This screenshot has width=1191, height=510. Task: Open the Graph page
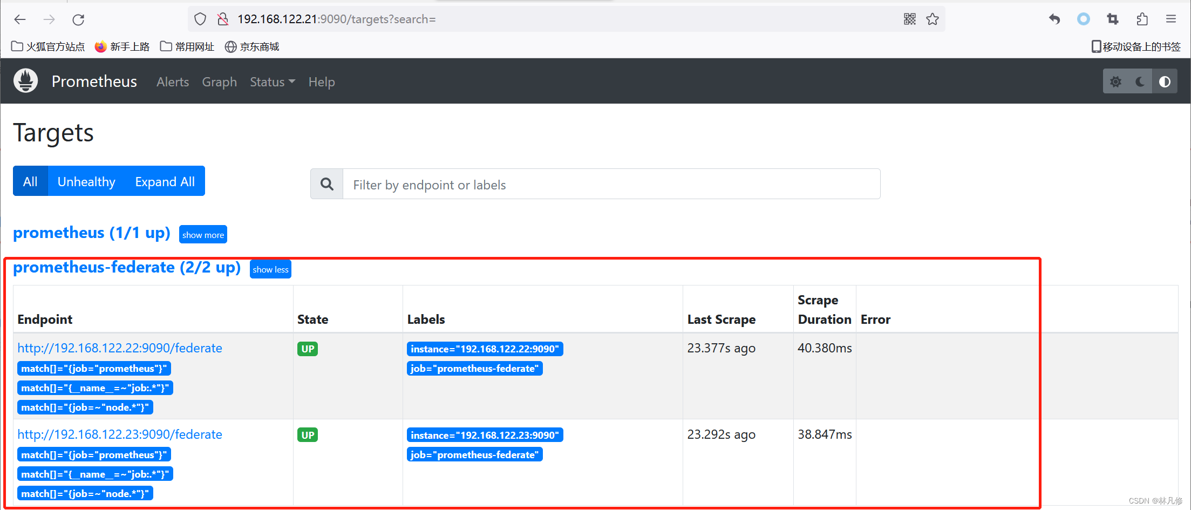(219, 82)
